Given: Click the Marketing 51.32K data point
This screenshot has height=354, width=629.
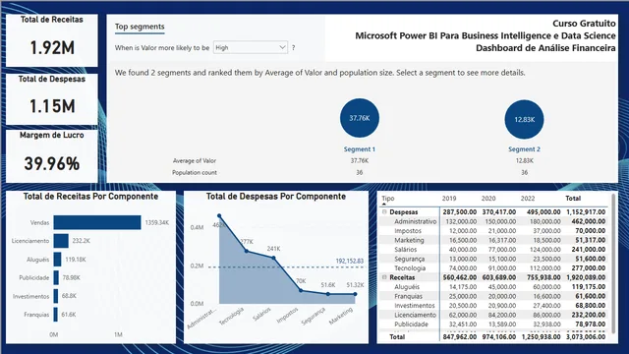Looking at the screenshot, I should [356, 294].
